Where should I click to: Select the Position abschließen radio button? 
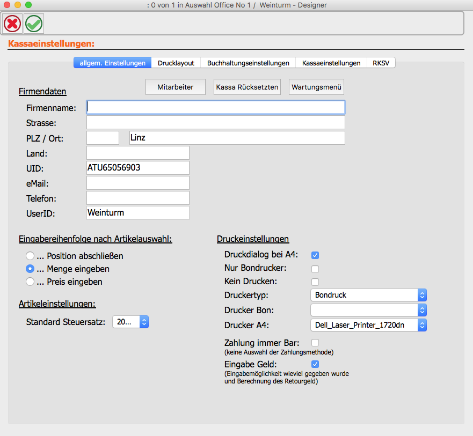click(x=30, y=256)
